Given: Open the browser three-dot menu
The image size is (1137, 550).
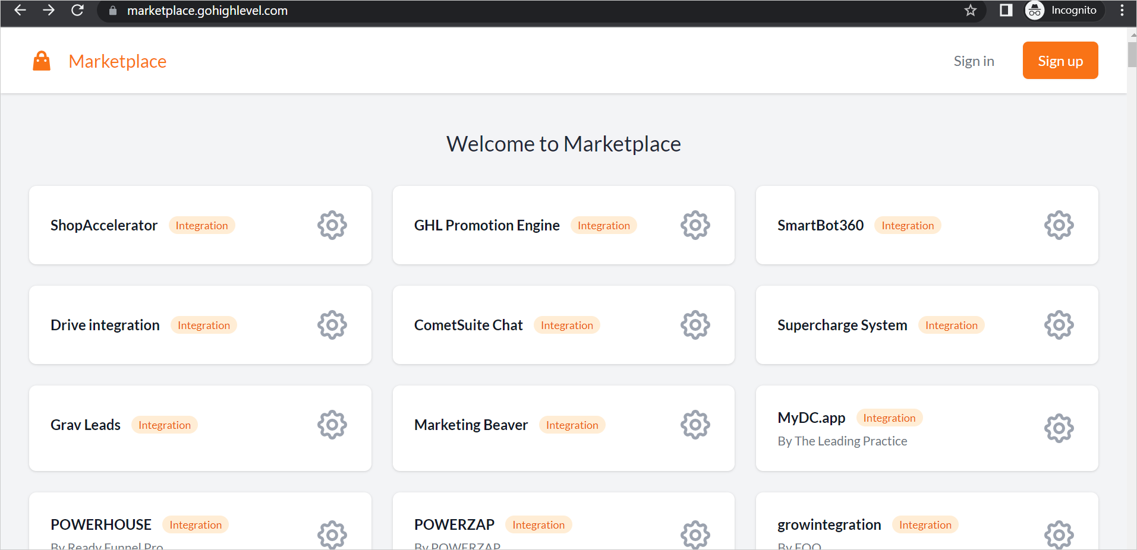Looking at the screenshot, I should click(1122, 11).
